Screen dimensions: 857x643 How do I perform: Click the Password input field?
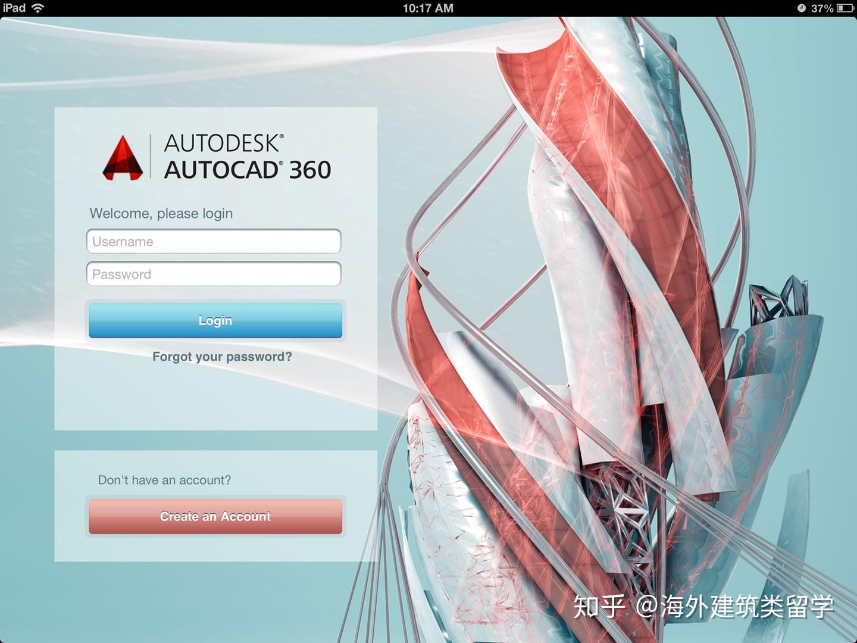(214, 274)
